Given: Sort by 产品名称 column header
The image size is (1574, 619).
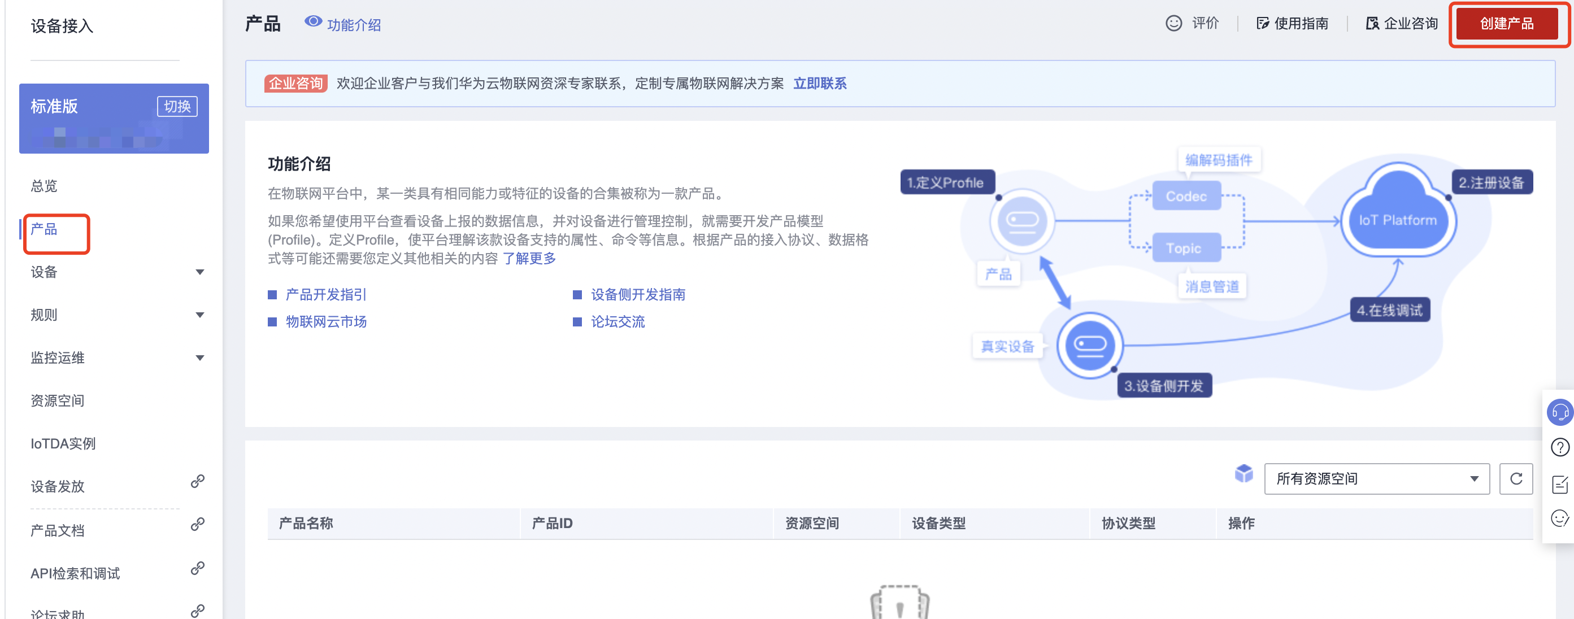Looking at the screenshot, I should click(306, 523).
